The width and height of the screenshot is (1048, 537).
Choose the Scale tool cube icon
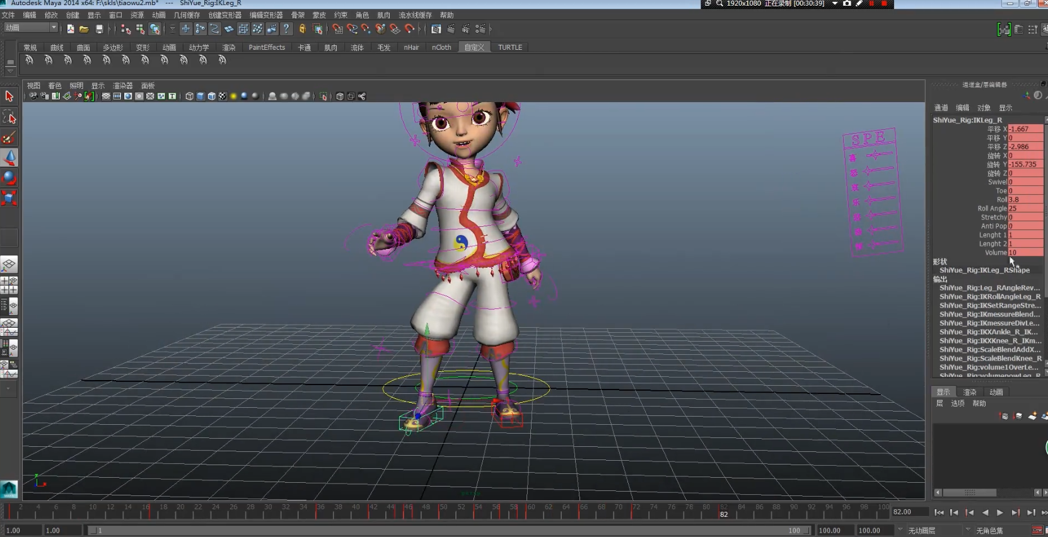tap(9, 198)
